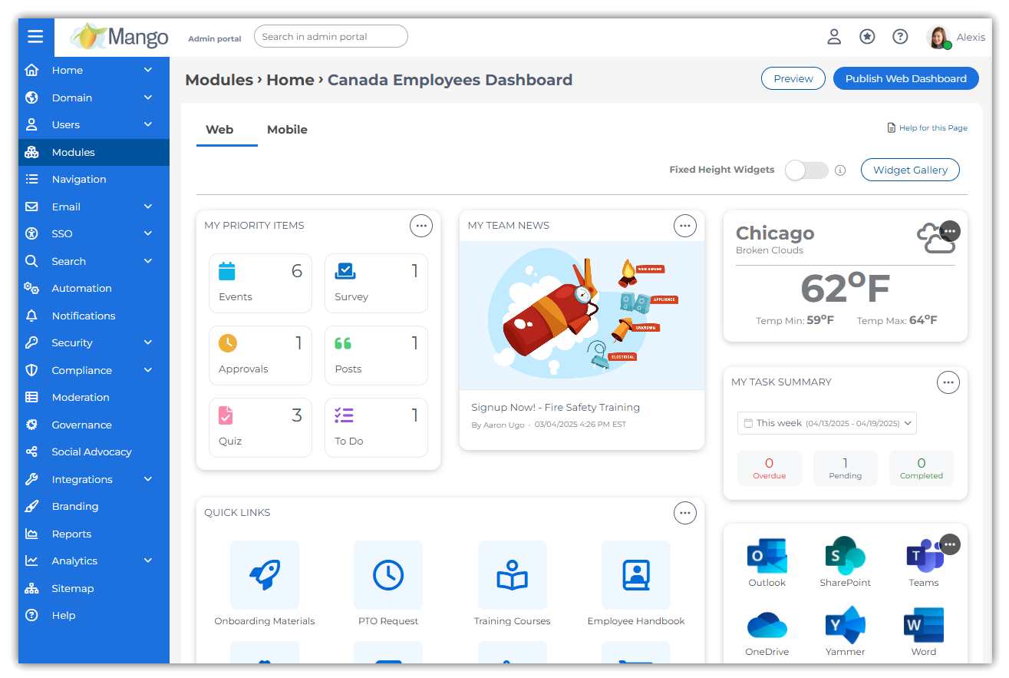The width and height of the screenshot is (1009, 678).
Task: Launch Outlook from the apps widget
Action: [x=767, y=555]
